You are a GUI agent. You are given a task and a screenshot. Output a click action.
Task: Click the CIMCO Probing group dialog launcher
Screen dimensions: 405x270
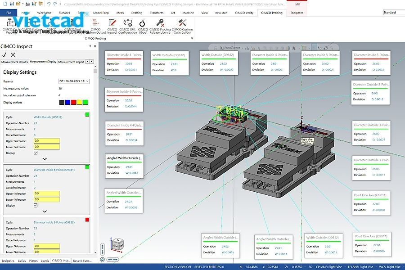(192, 39)
